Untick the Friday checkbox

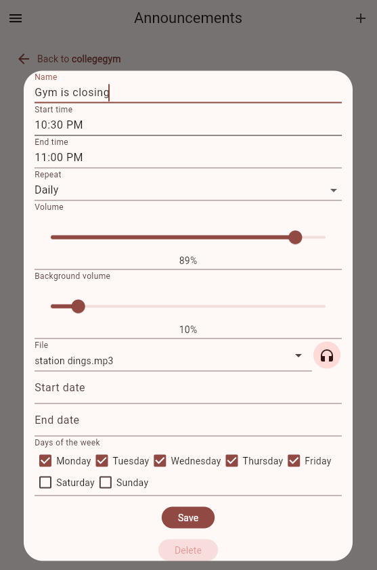coord(294,460)
